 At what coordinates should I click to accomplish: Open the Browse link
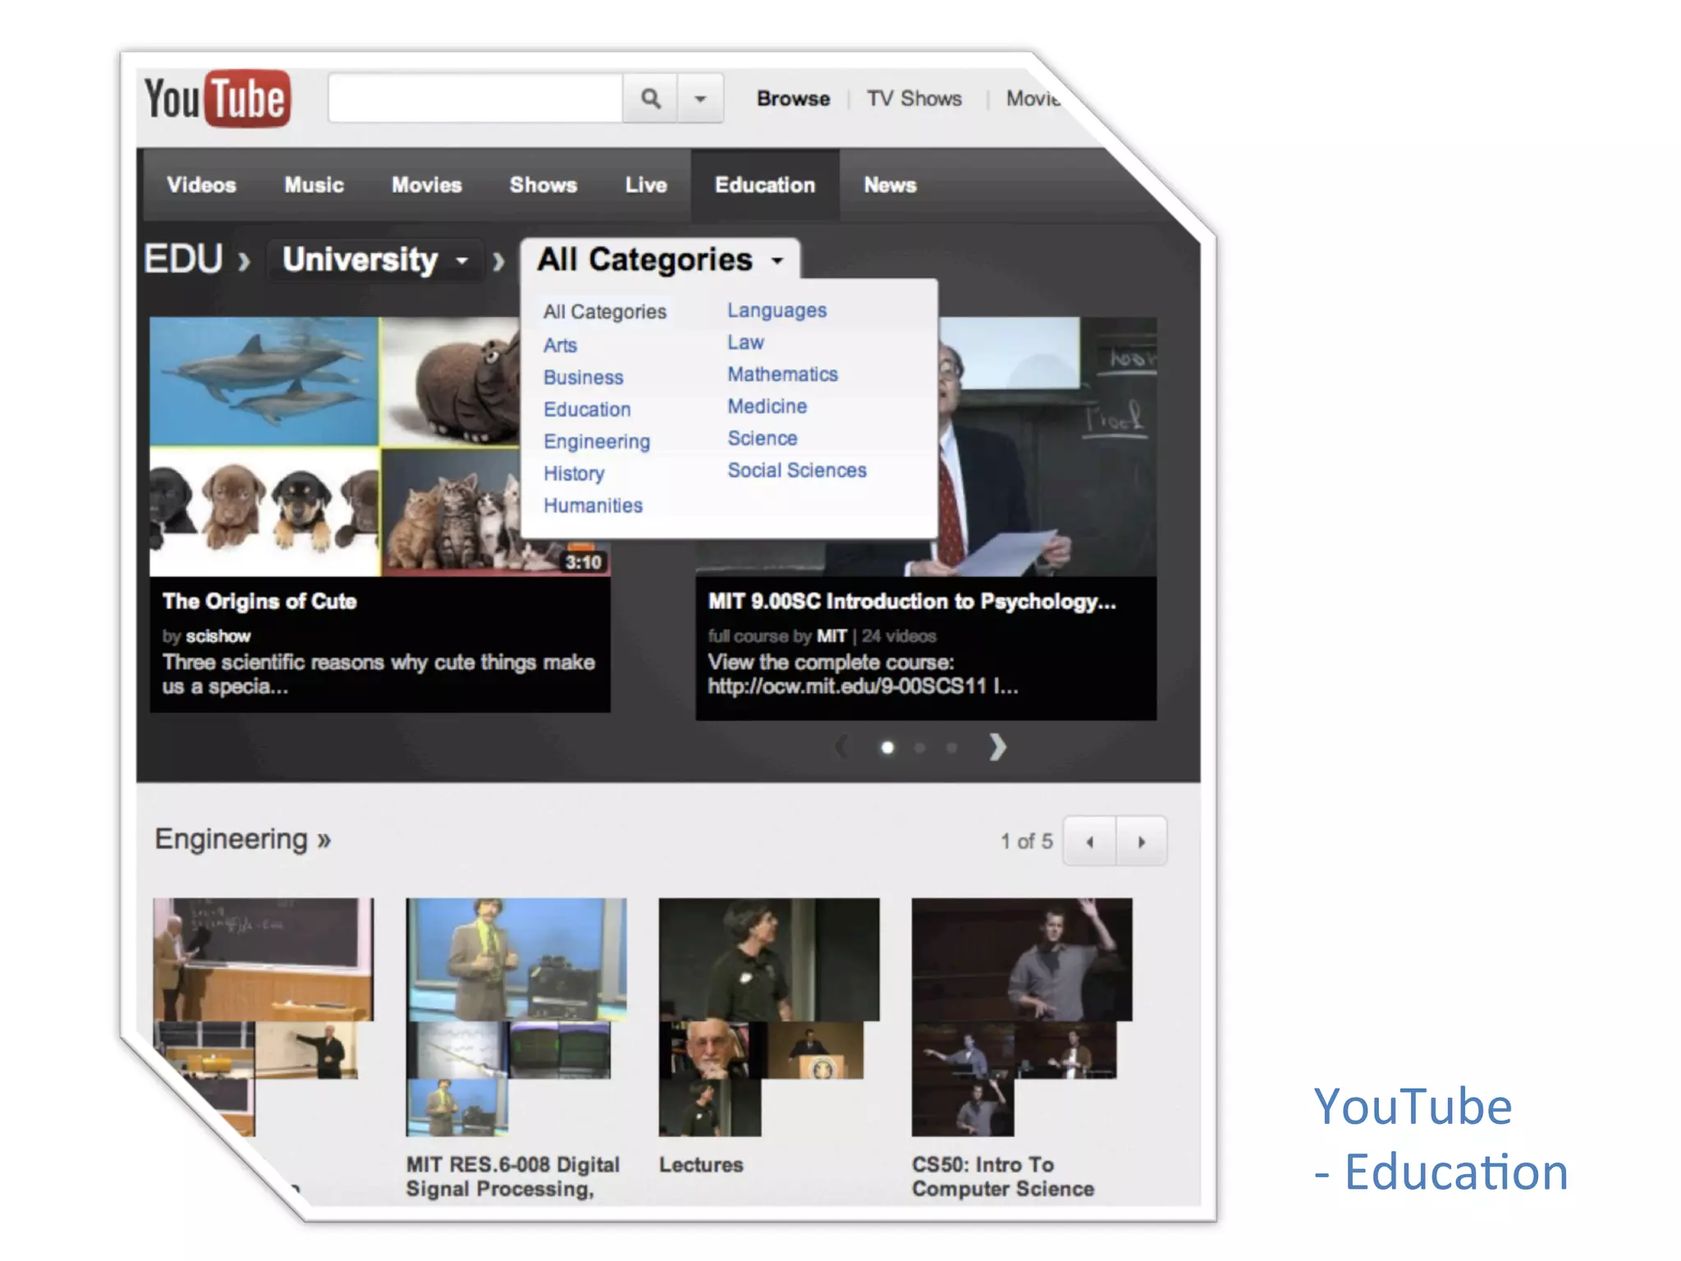[x=793, y=99]
